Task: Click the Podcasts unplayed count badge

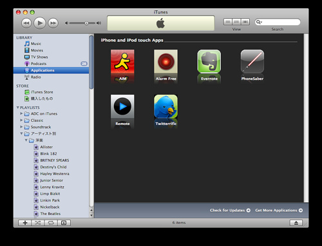Action: (84, 64)
